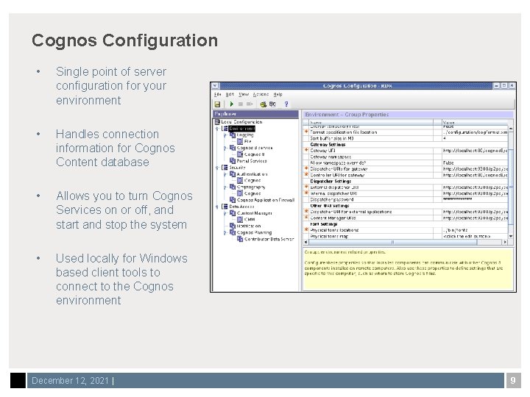This screenshot has height=397, width=530.
Task: Open the View menu
Action: tap(244, 95)
